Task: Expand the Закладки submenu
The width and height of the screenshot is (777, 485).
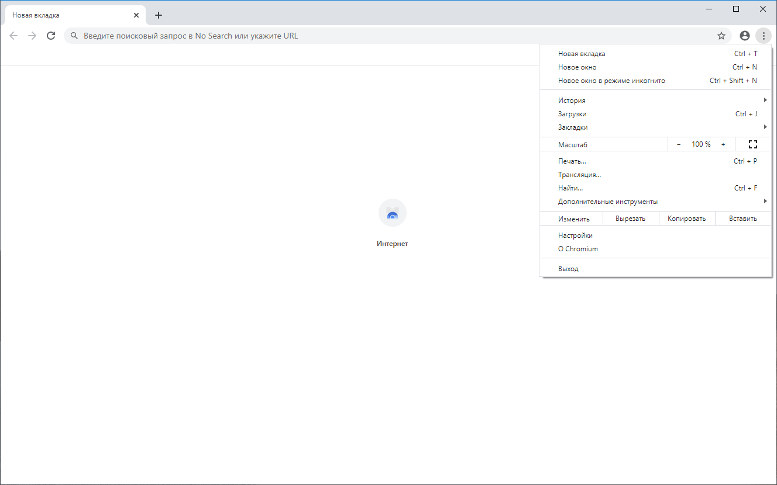Action: click(x=655, y=127)
